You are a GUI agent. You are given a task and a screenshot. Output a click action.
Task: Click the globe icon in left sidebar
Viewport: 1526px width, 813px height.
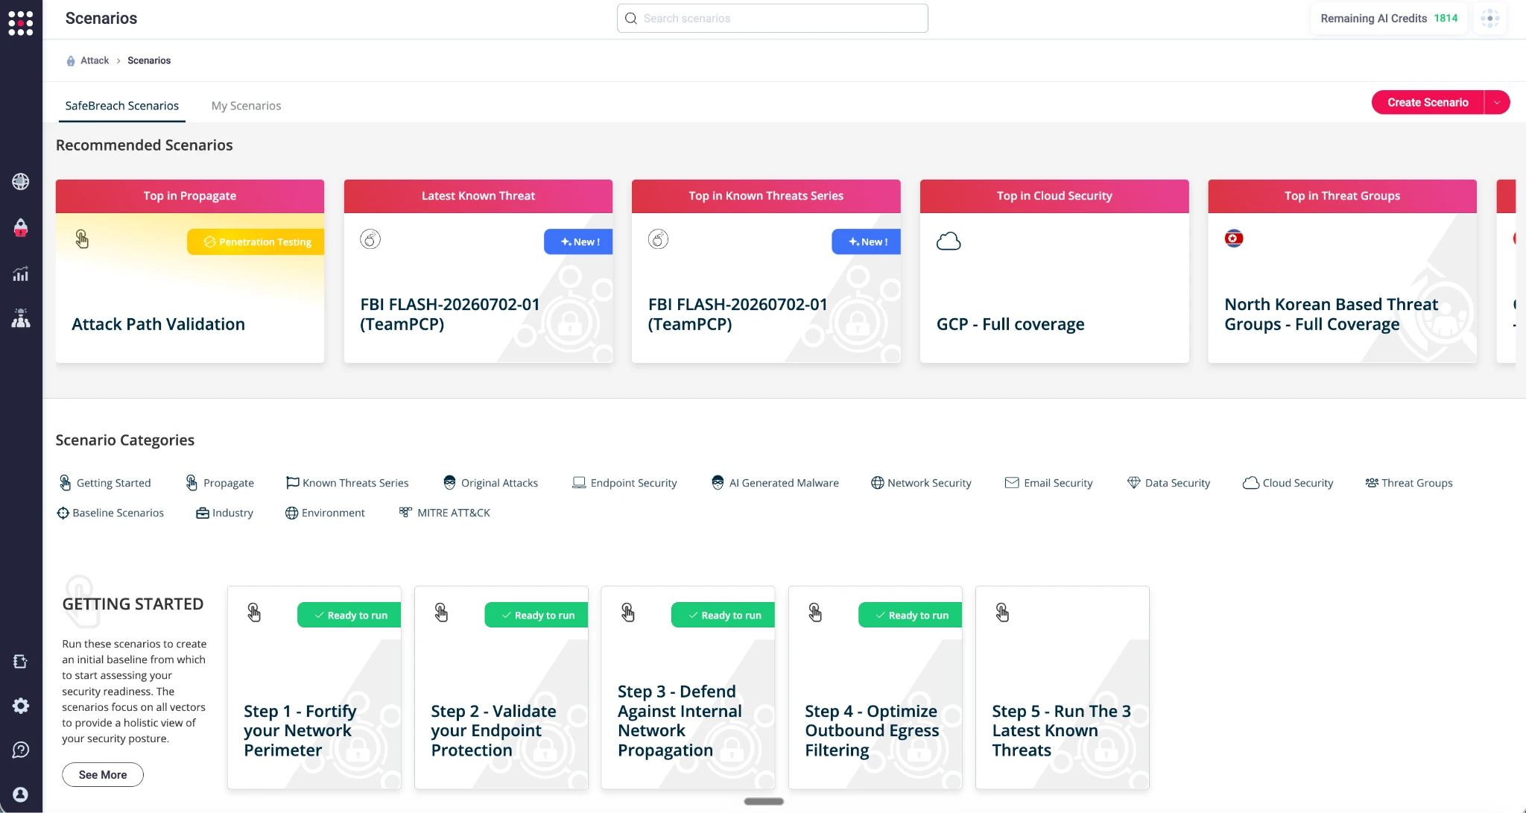21,181
